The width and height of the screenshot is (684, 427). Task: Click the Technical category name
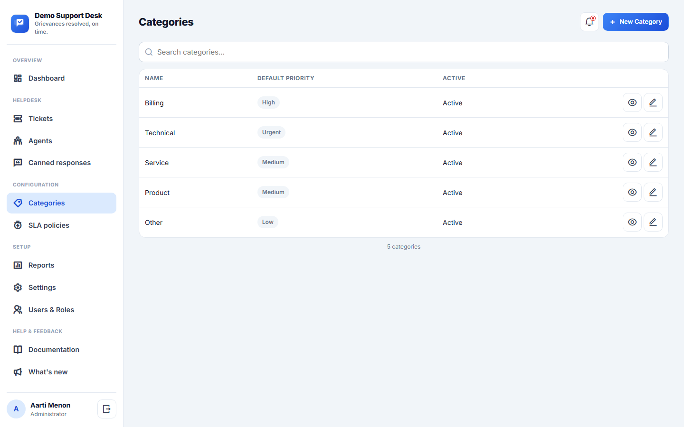pyautogui.click(x=160, y=133)
